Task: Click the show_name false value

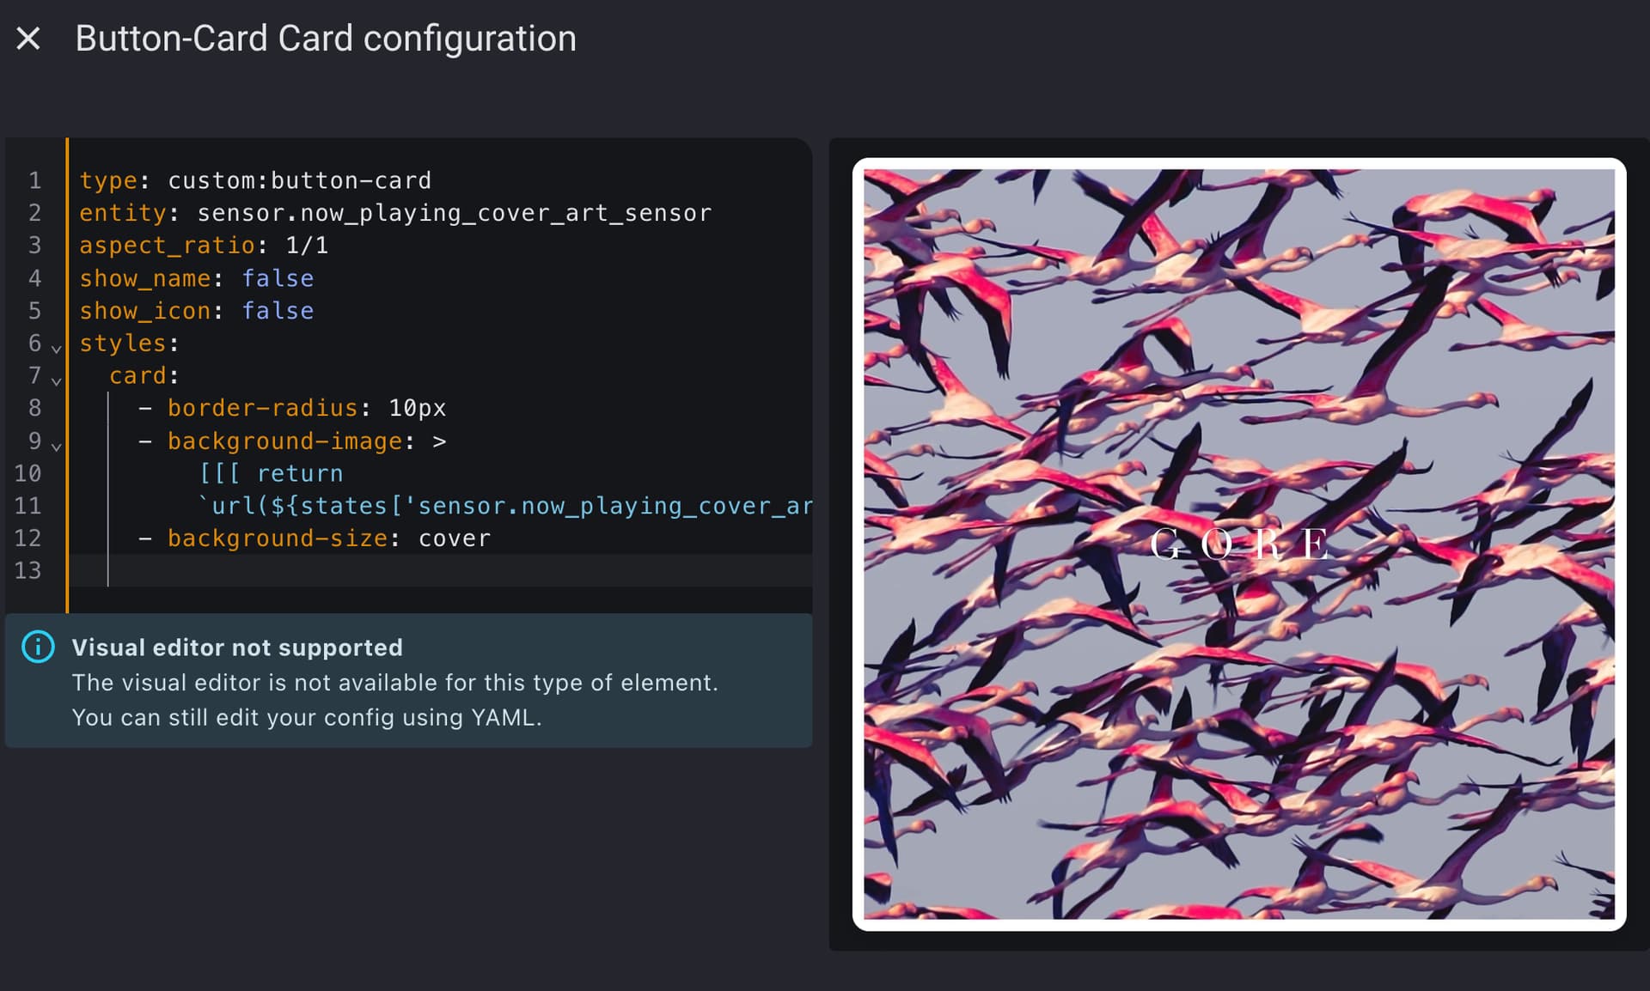Action: coord(278,279)
